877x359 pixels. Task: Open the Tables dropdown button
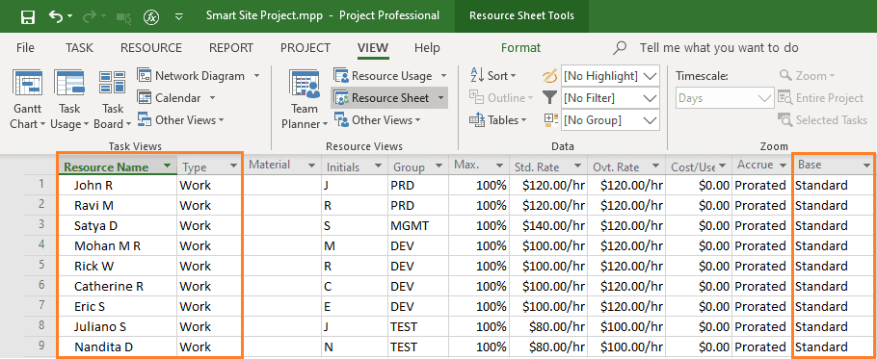tap(498, 120)
